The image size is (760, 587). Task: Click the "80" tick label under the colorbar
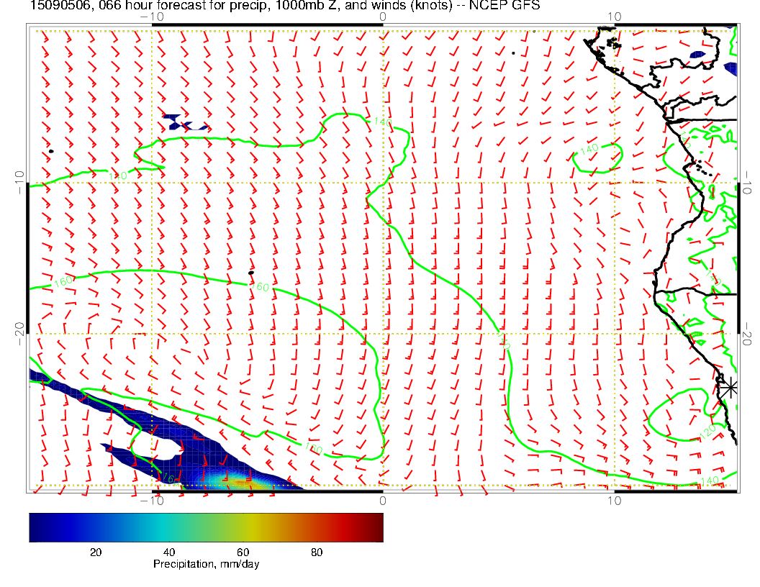(x=317, y=552)
